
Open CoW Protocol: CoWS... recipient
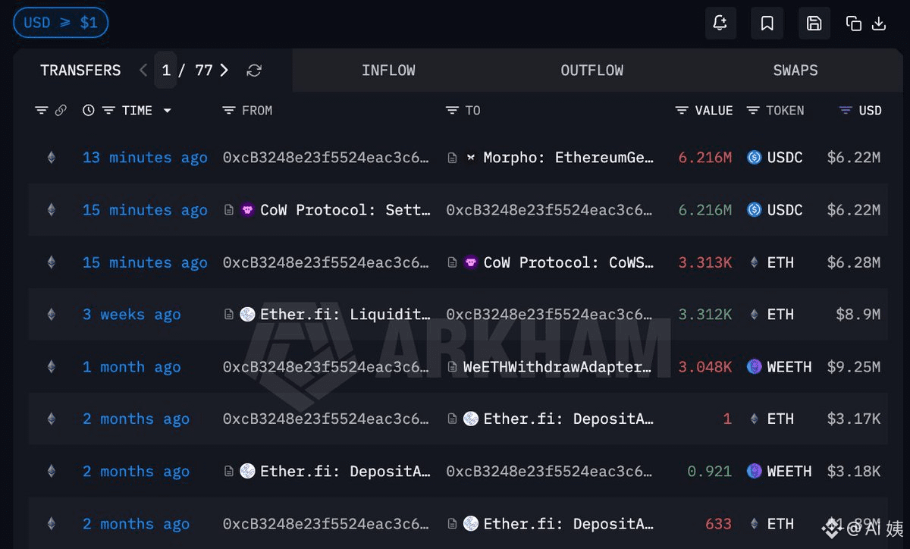pyautogui.click(x=569, y=262)
